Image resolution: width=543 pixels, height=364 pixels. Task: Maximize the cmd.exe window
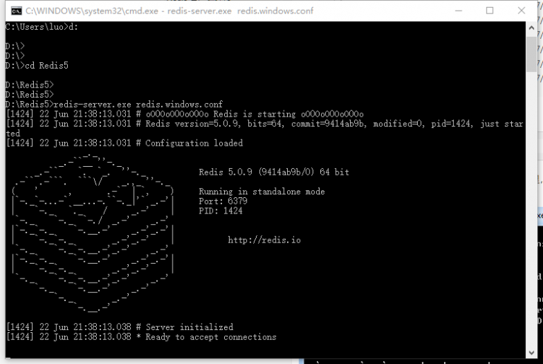point(490,11)
